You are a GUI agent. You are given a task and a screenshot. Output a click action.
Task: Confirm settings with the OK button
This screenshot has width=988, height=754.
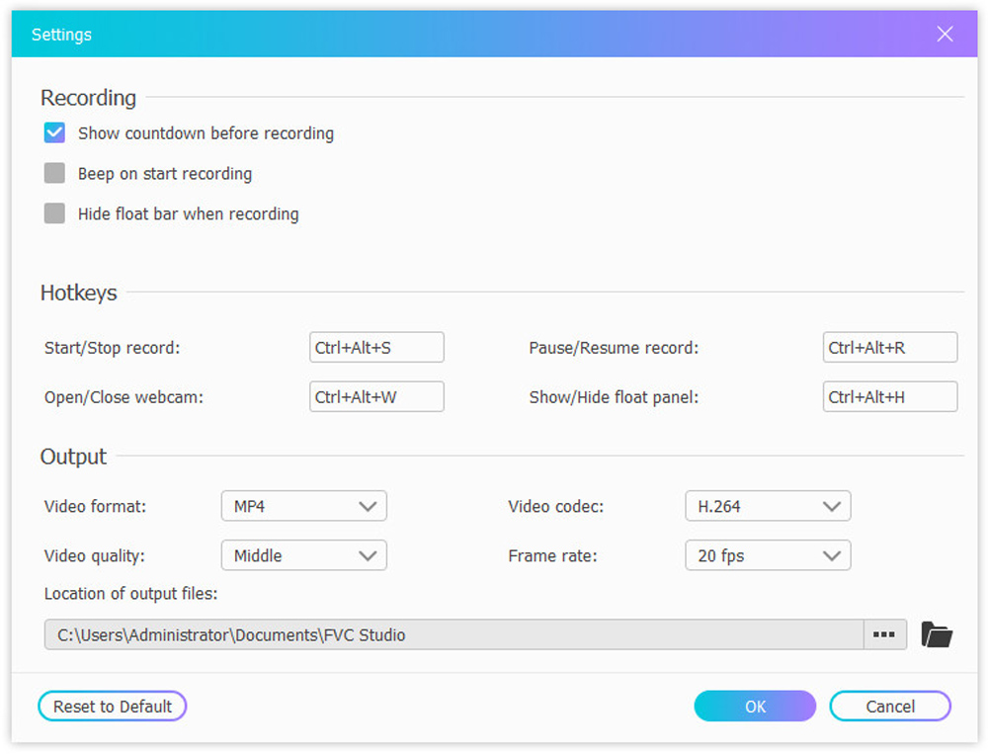tap(755, 707)
